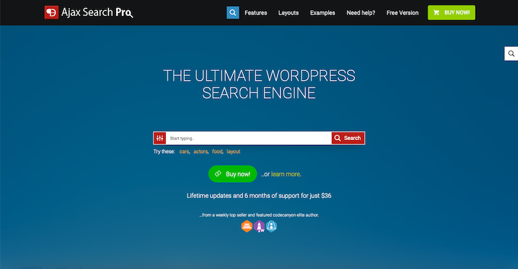Image resolution: width=518 pixels, height=269 pixels.
Task: Open the floating search icon at right edge
Action: point(511,54)
